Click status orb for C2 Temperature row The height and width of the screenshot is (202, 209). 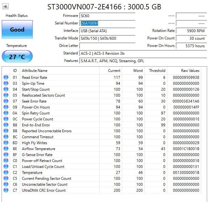point(6,172)
